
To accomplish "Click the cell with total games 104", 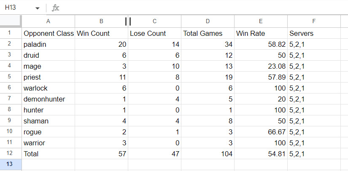I will coord(208,154).
